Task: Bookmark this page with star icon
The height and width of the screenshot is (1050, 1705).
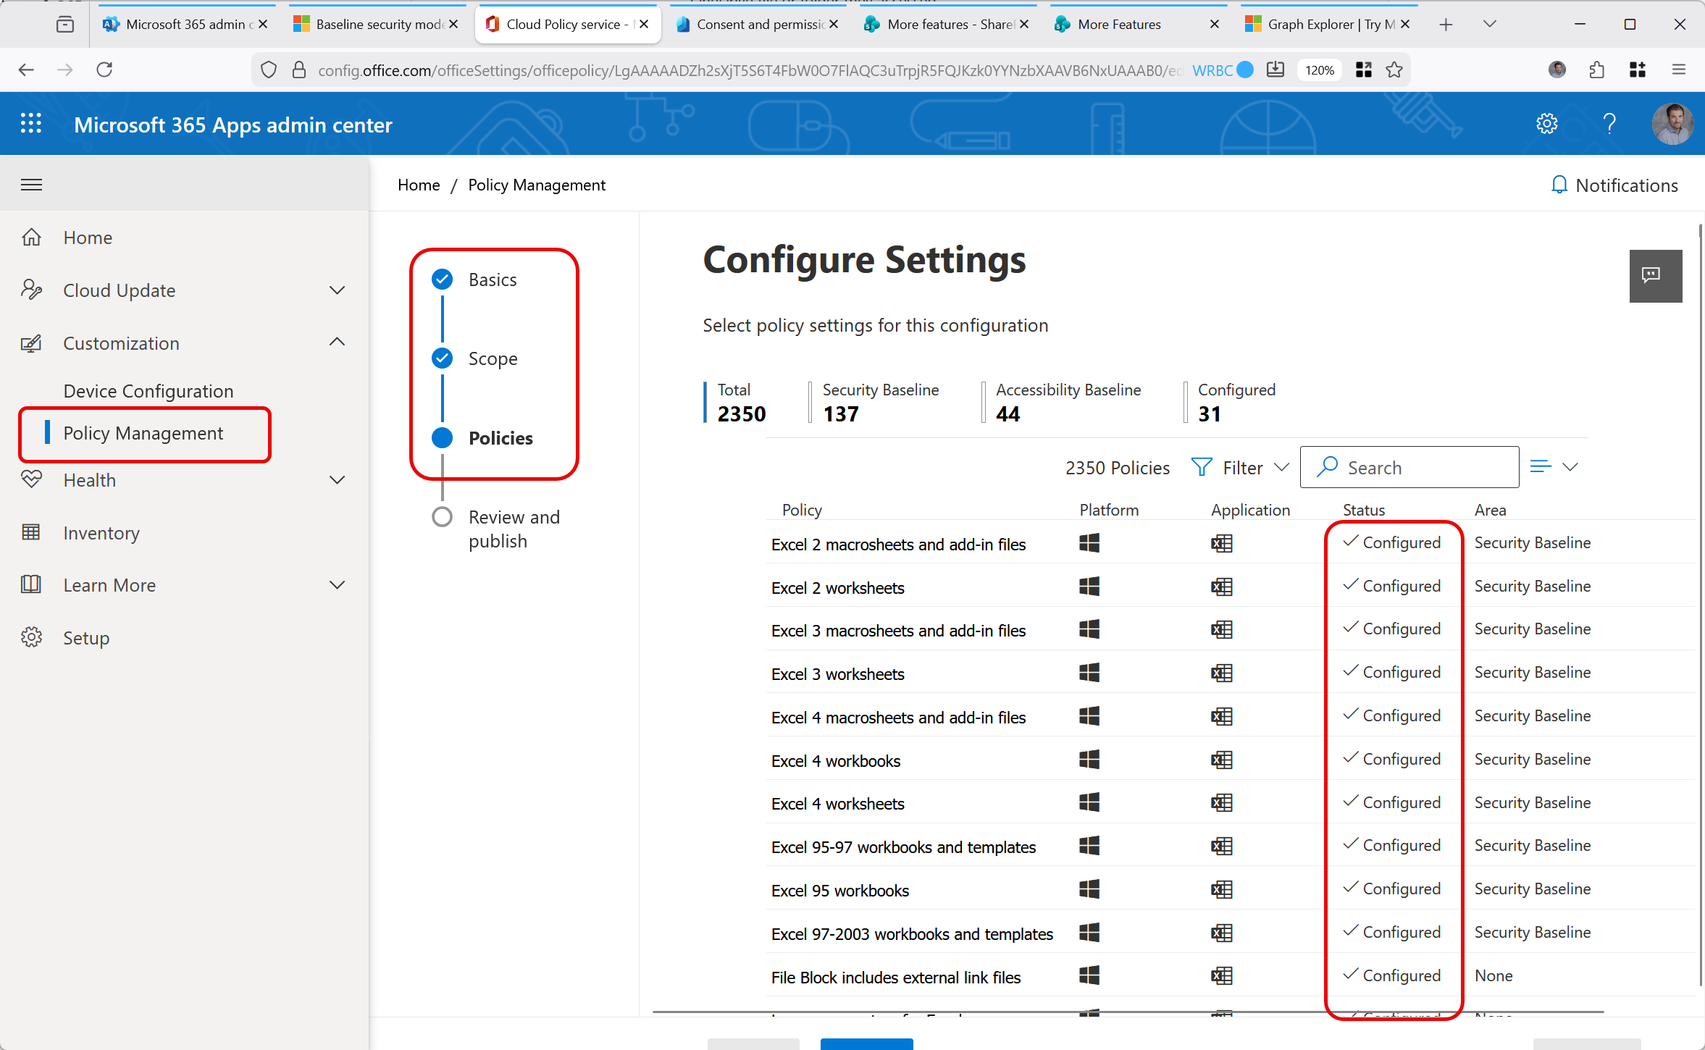Action: pyautogui.click(x=1394, y=70)
